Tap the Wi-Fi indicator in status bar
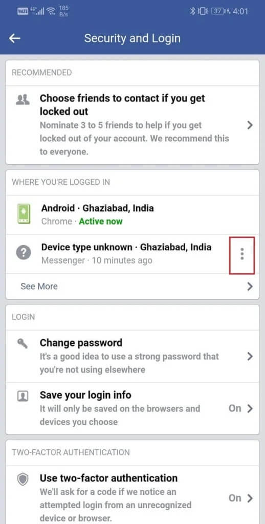Viewport: 265px width, 524px height. 52,12
